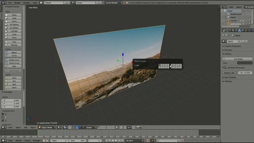This screenshot has width=254, height=143.
Task: Open the 3D viewport Select menu
Action: (x=18, y=128)
